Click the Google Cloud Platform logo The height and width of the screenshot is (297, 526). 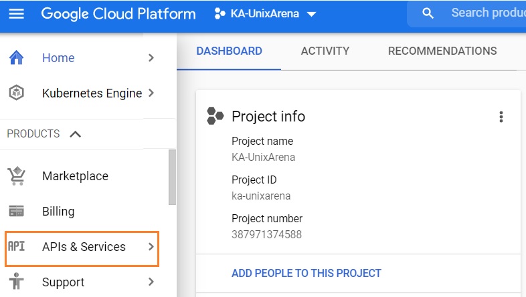[118, 14]
